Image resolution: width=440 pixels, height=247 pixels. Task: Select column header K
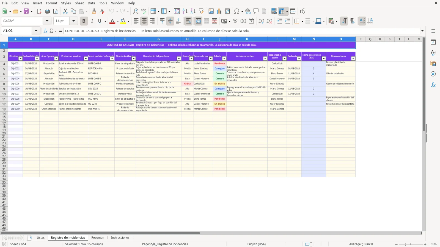click(247, 39)
